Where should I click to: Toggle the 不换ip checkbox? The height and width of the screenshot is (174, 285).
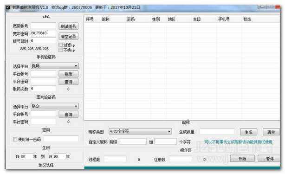coord(60,50)
